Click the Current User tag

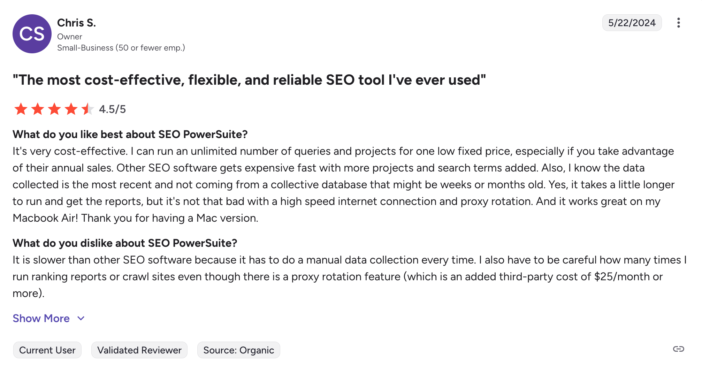47,350
